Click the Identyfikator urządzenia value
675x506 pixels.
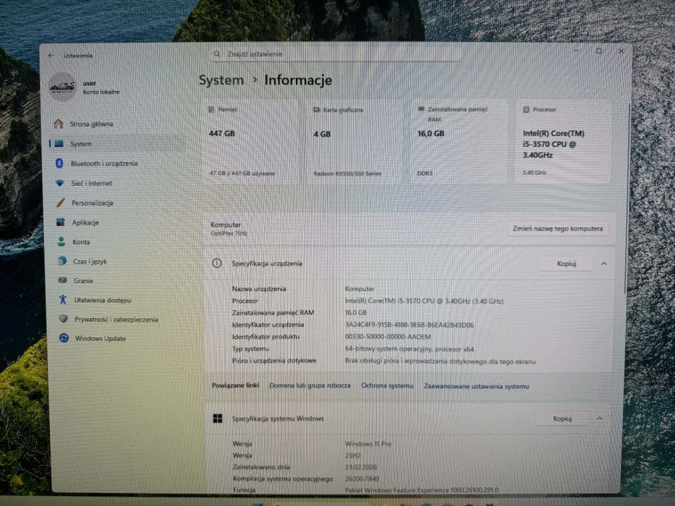point(409,325)
